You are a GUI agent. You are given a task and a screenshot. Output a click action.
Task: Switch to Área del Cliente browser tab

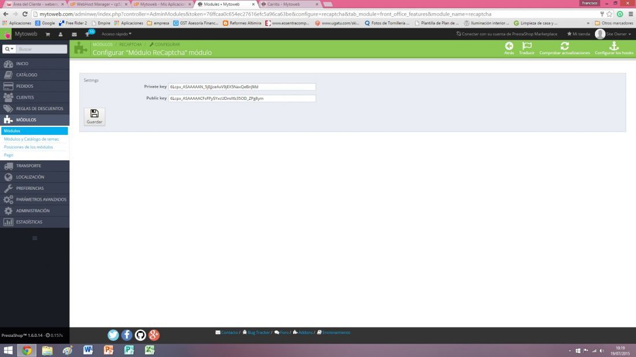[35, 4]
